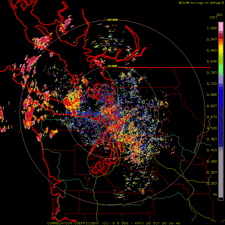Select the 0.413 scale value

[x=212, y=150]
